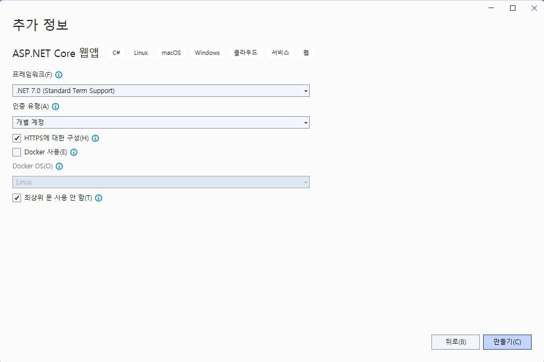Expand the 개별 계정 authentication type dropdown
544x362 pixels.
pos(161,123)
